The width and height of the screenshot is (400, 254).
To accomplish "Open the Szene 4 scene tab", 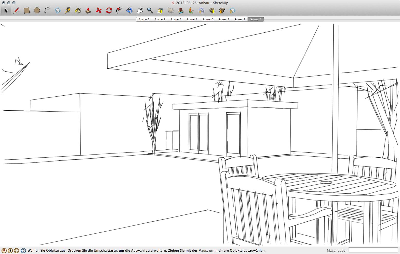I will [192, 19].
